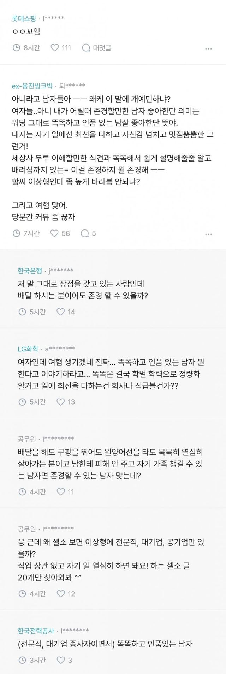This screenshot has width=226, height=674.
Task: Like the 한국은행 reply heart
Action: (61, 312)
